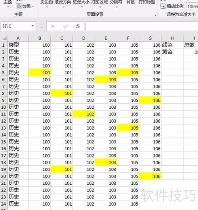Click yellow cell B5 with 100
Screen dimensions: 198x210
[40, 73]
